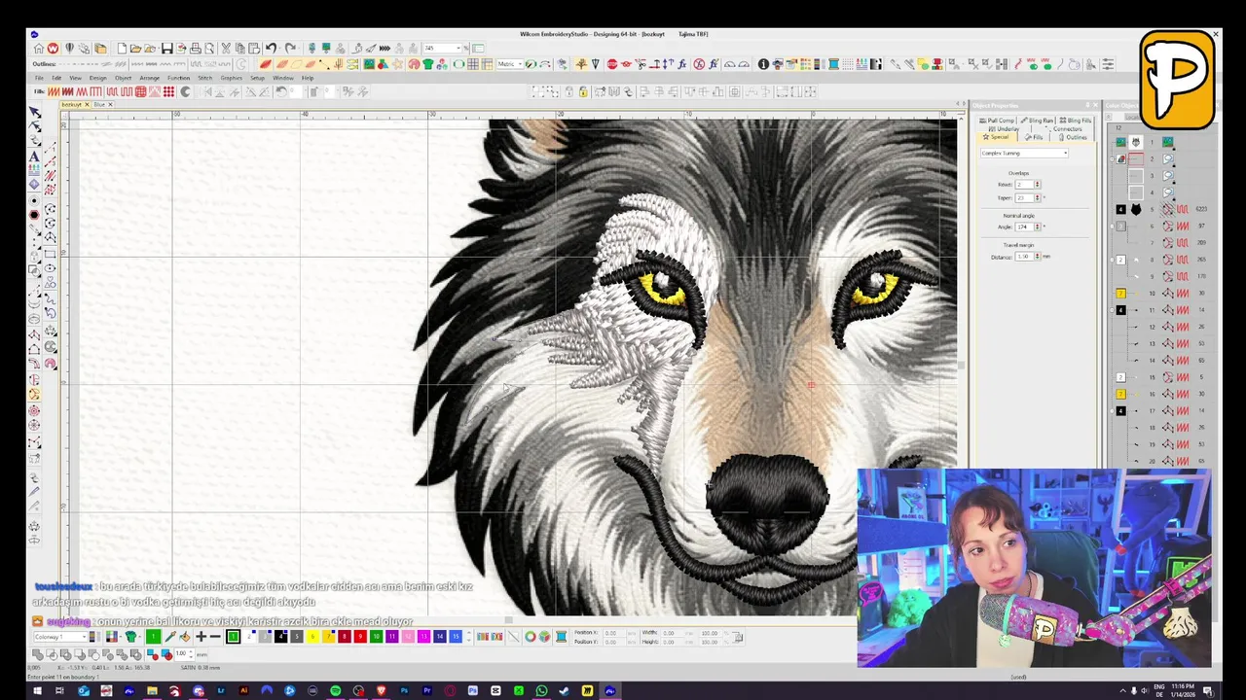Viewport: 1246px width, 700px height.
Task: Select navy color 14 in palette
Action: [x=440, y=637]
